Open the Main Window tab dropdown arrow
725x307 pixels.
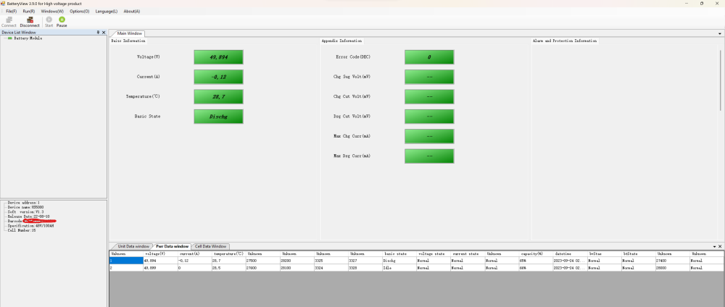719,34
